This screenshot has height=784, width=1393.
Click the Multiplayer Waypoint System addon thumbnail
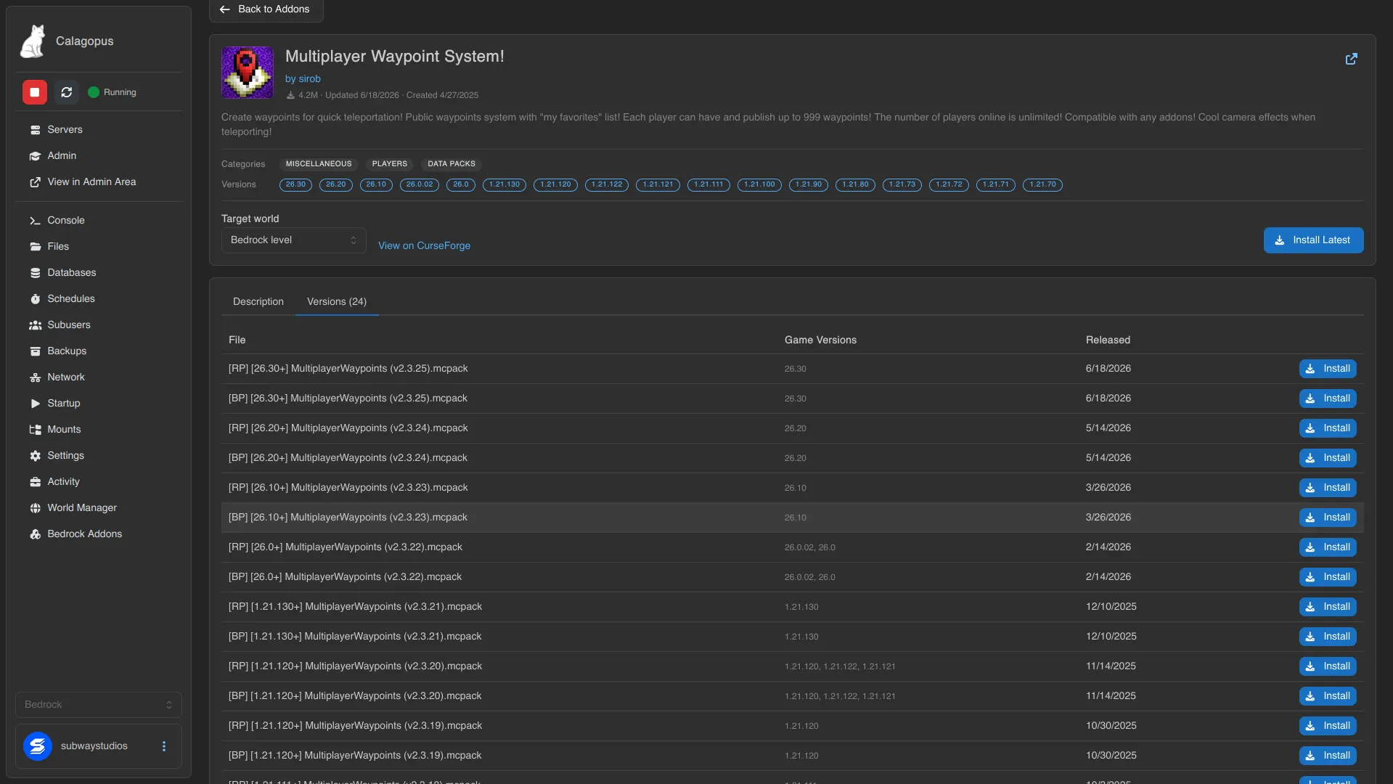248,73
